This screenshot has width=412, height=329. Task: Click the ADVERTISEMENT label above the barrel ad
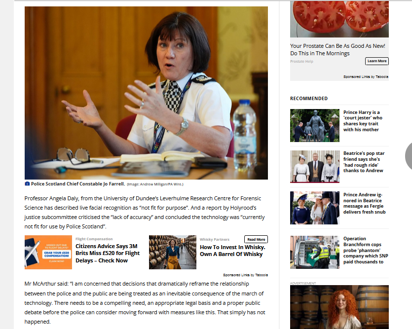(303, 283)
